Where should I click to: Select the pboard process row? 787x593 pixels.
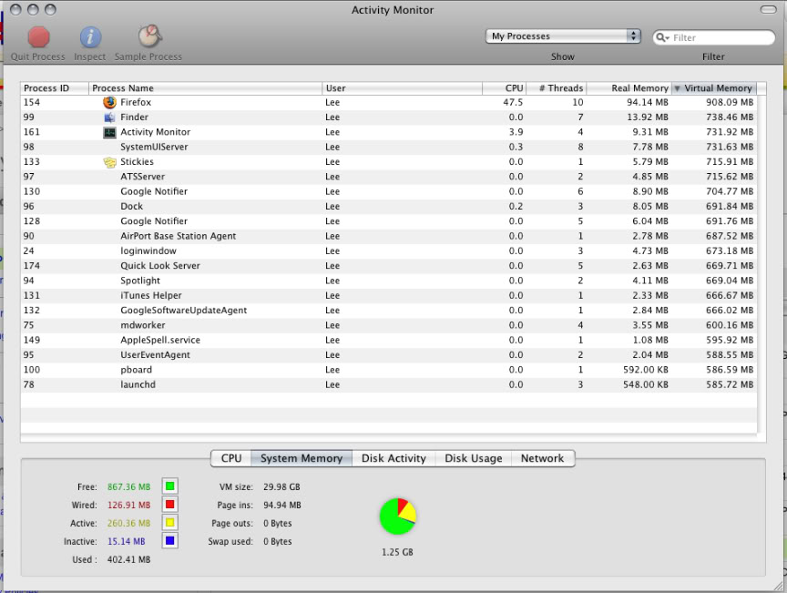(x=388, y=370)
